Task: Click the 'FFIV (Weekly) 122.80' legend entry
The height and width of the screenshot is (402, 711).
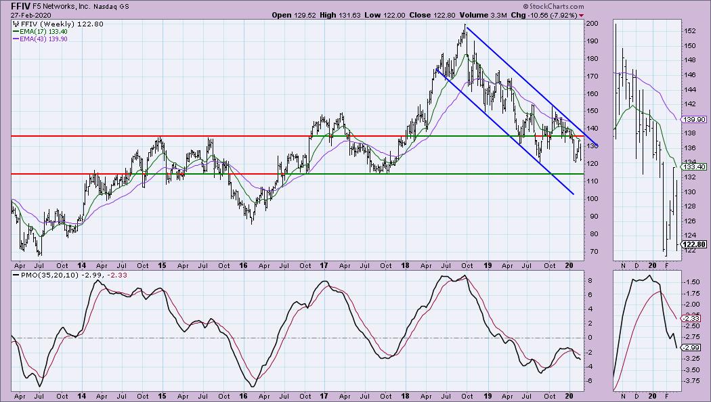Action: coord(62,24)
